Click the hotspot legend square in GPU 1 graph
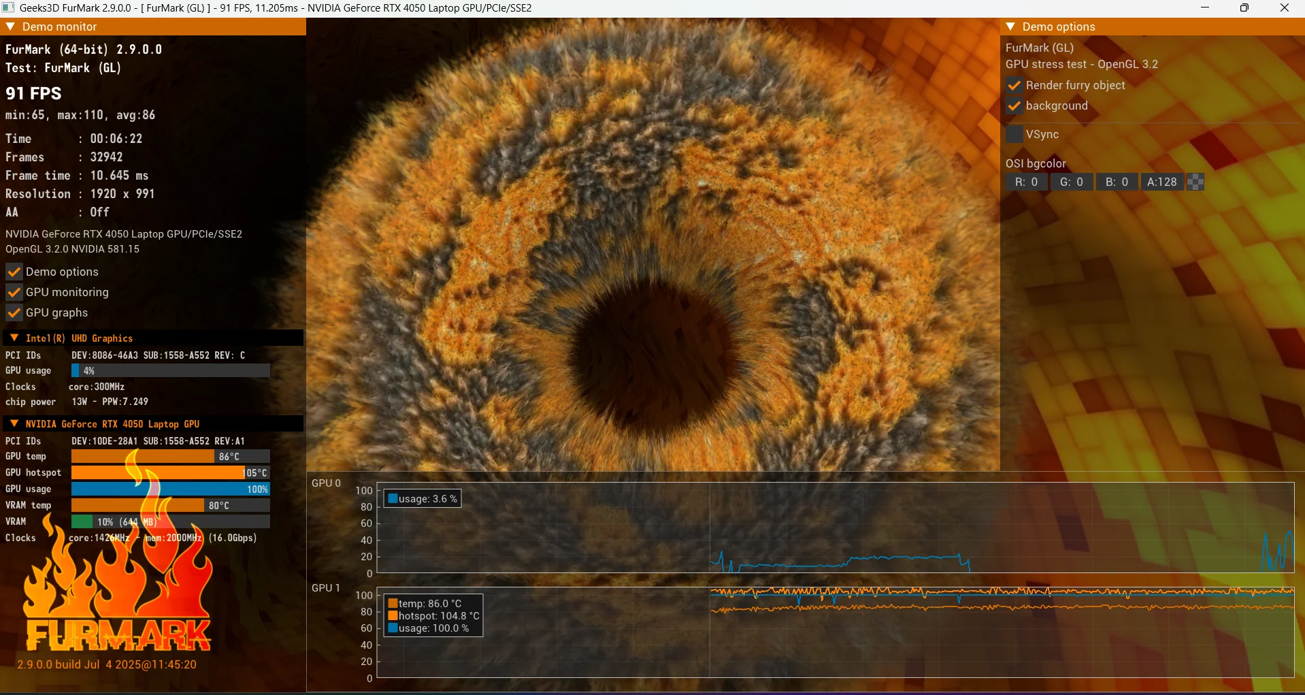1305x695 pixels. point(393,616)
